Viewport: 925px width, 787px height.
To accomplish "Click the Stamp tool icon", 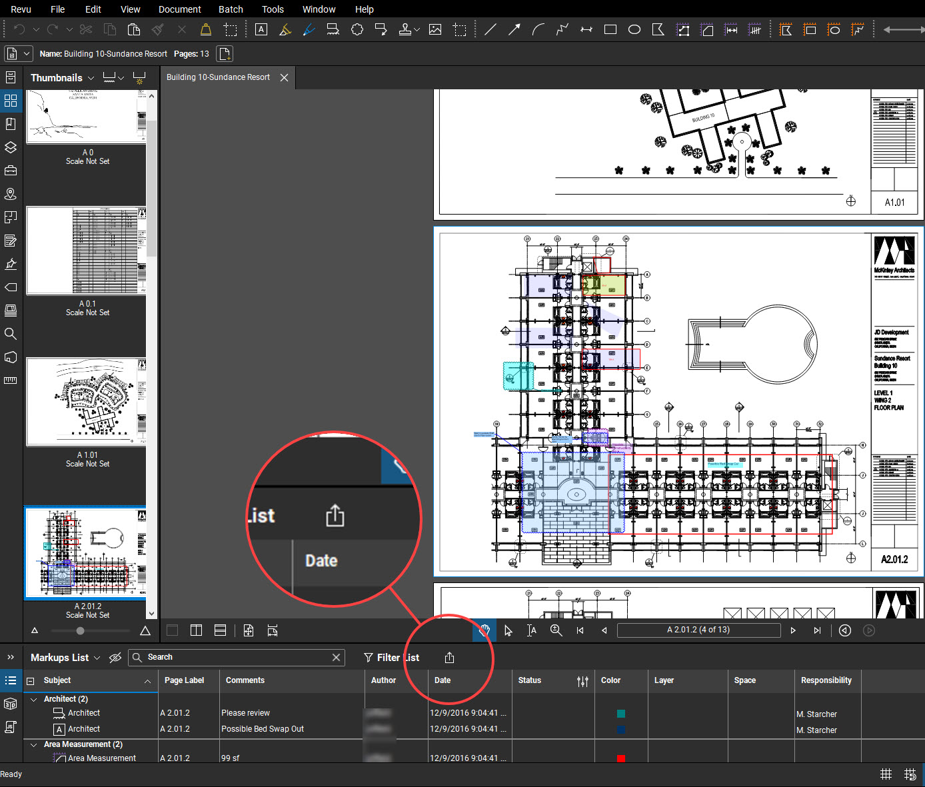I will pos(405,29).
